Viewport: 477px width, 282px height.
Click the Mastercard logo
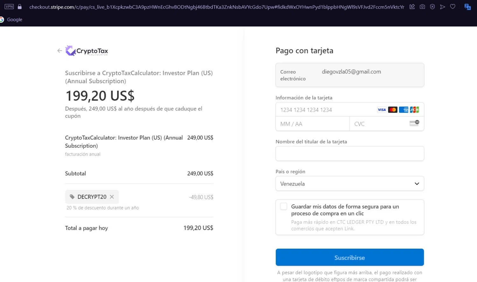pyautogui.click(x=393, y=110)
